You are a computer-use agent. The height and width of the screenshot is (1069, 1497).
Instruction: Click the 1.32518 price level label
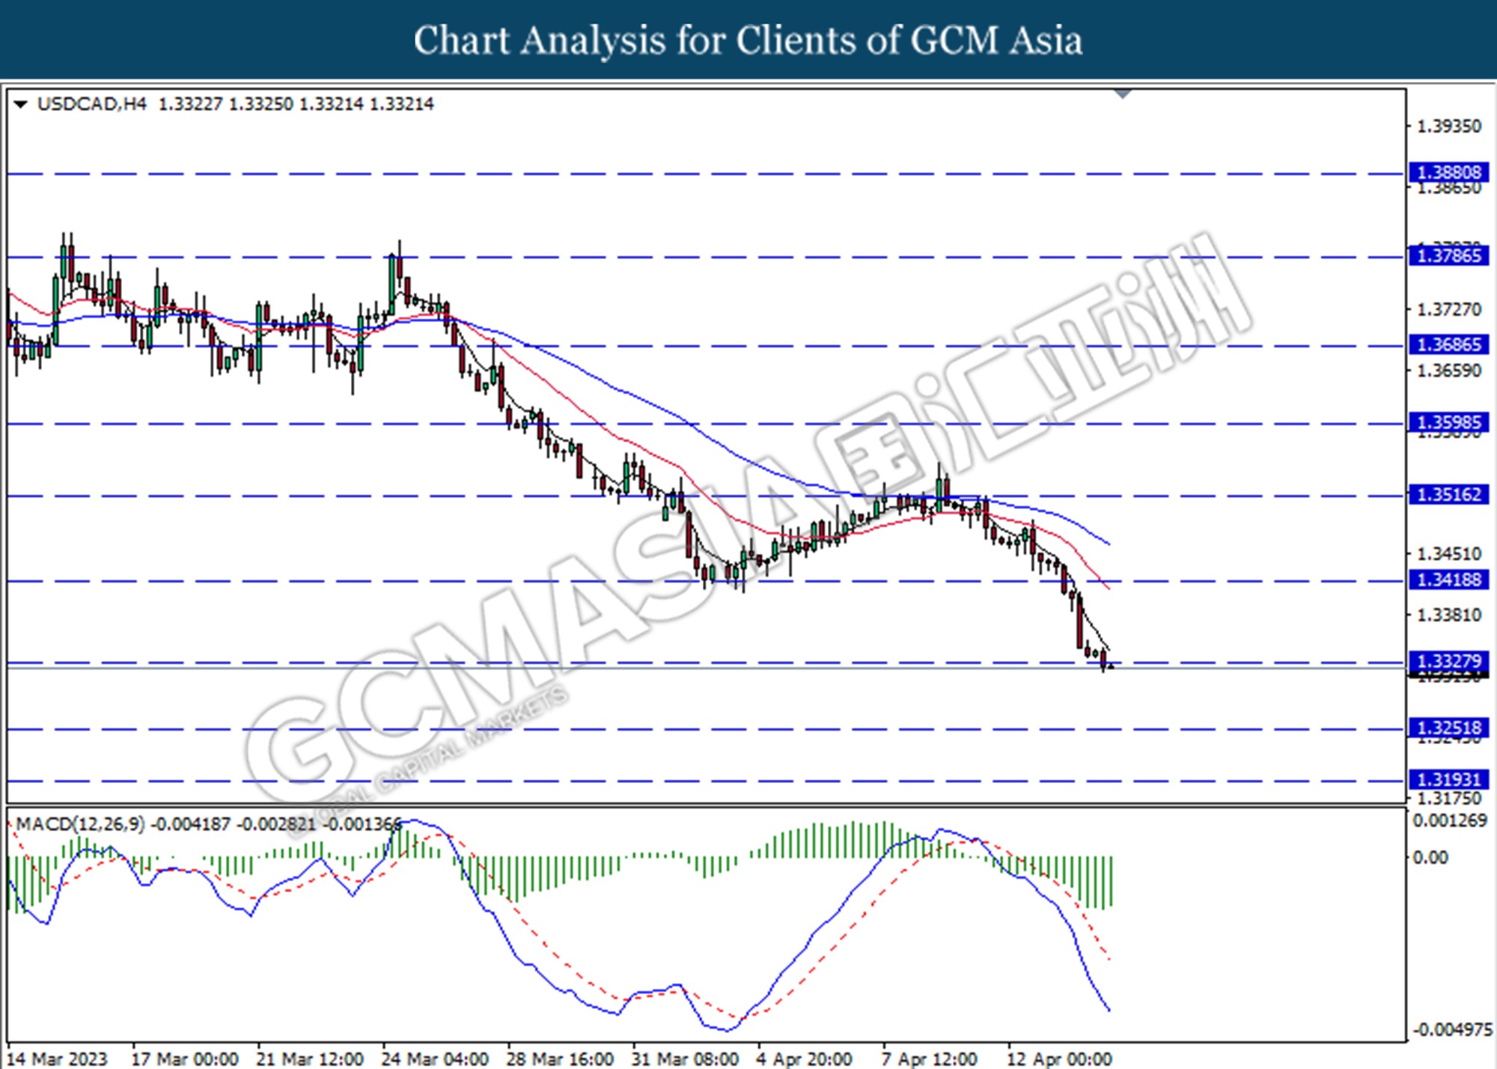(x=1449, y=728)
